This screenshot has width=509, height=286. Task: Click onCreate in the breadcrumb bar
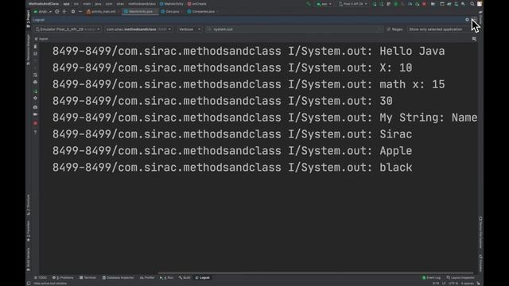click(x=197, y=4)
